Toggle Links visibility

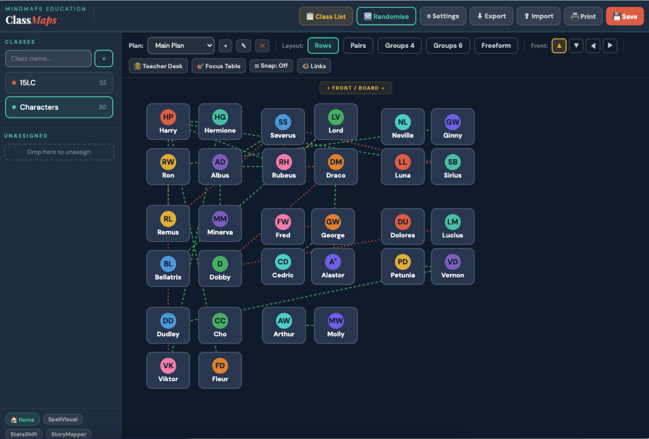click(314, 66)
